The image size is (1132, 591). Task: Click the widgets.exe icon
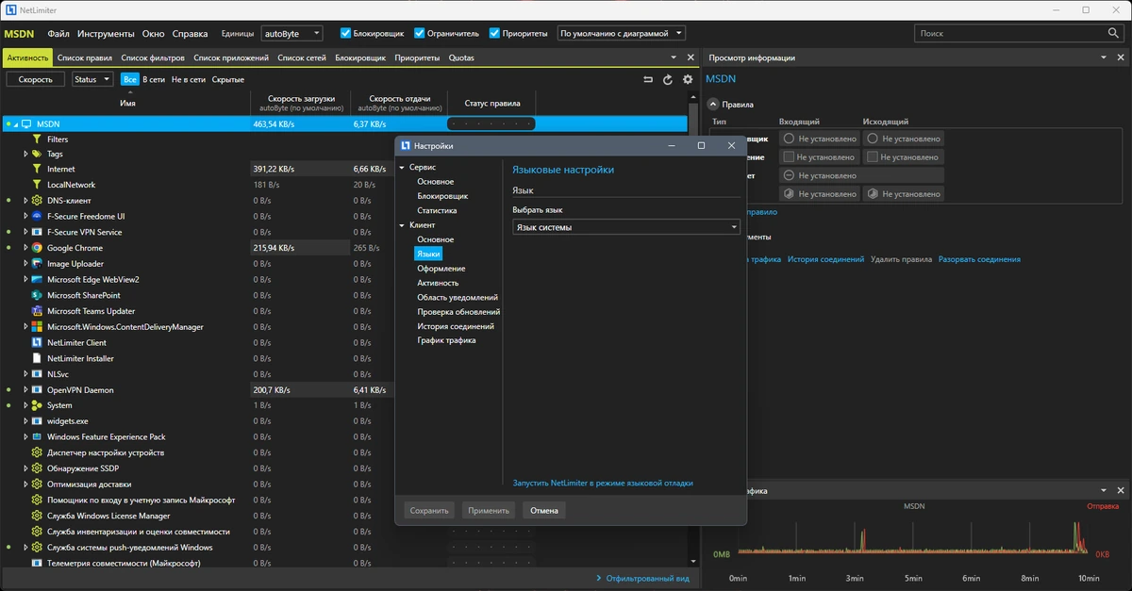[37, 421]
